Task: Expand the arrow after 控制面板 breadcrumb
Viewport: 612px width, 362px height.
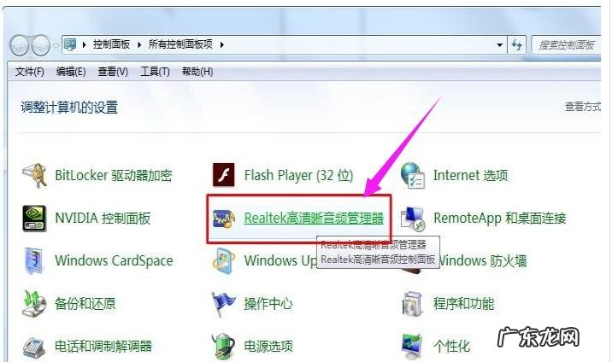Action: 139,44
